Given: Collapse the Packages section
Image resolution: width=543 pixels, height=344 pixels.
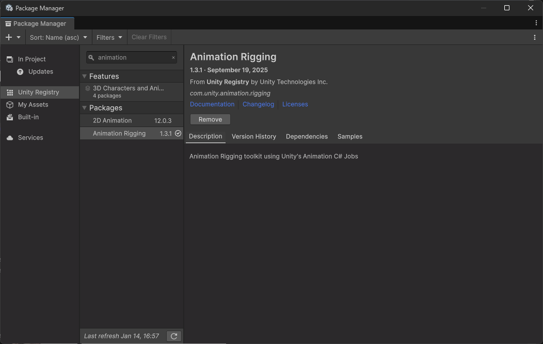Looking at the screenshot, I should coord(84,108).
